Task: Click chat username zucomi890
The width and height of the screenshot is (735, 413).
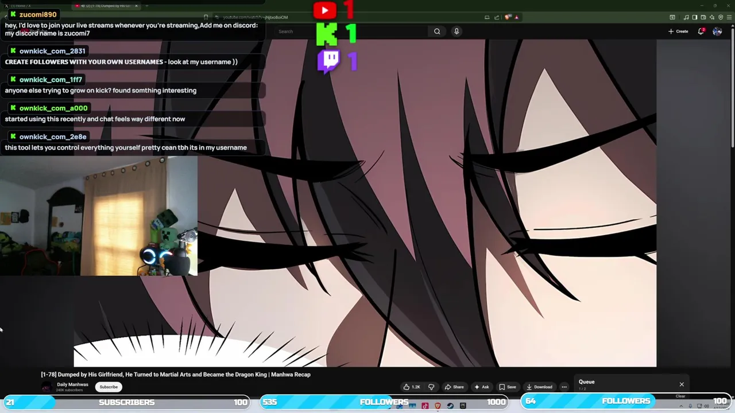Action: [x=38, y=14]
